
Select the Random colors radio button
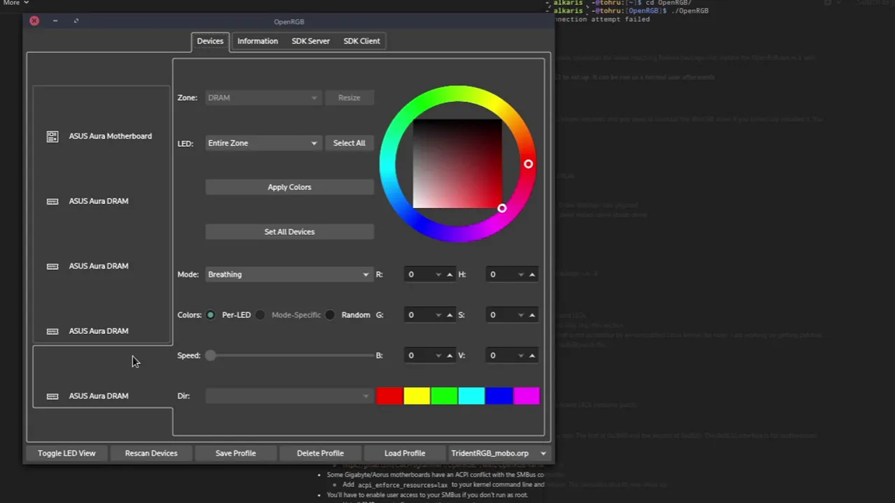[330, 315]
